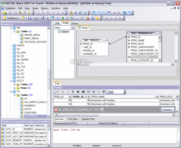Click the asterisk bookmark icon in Results
The height and width of the screenshot is (148, 181).
point(94,92)
